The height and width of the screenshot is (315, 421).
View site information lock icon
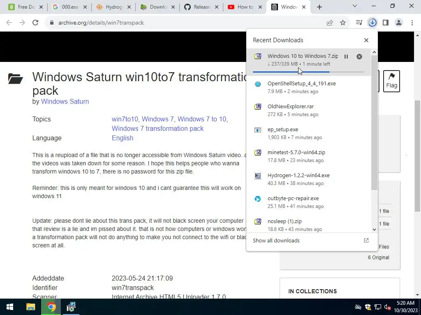coord(52,23)
